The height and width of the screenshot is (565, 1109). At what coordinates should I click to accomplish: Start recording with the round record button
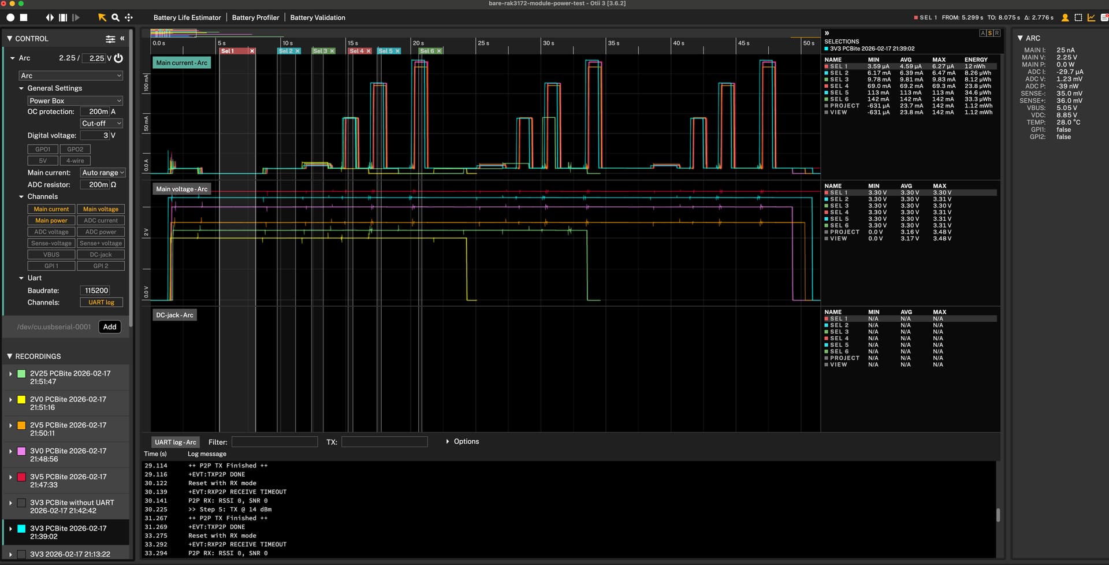(10, 18)
